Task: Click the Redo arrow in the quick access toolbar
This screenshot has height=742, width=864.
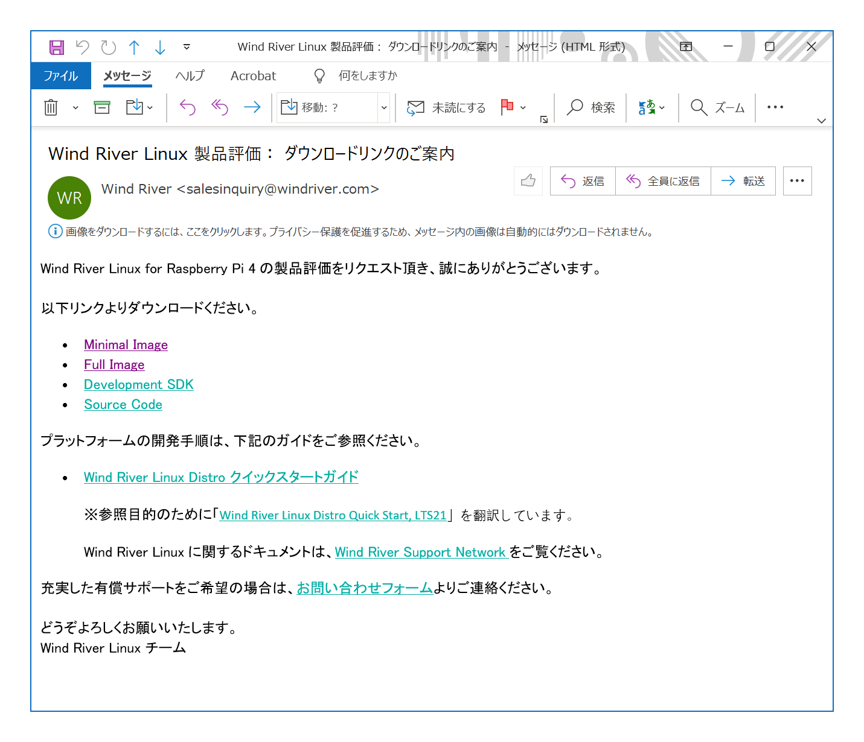Action: [109, 47]
